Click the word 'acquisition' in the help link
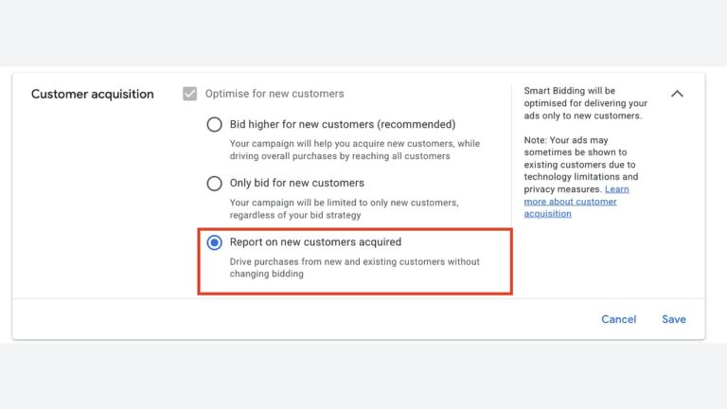This screenshot has width=727, height=409. pos(547,214)
